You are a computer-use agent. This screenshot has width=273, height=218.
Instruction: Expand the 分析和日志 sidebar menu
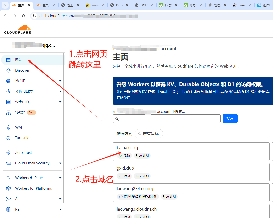click(60, 91)
